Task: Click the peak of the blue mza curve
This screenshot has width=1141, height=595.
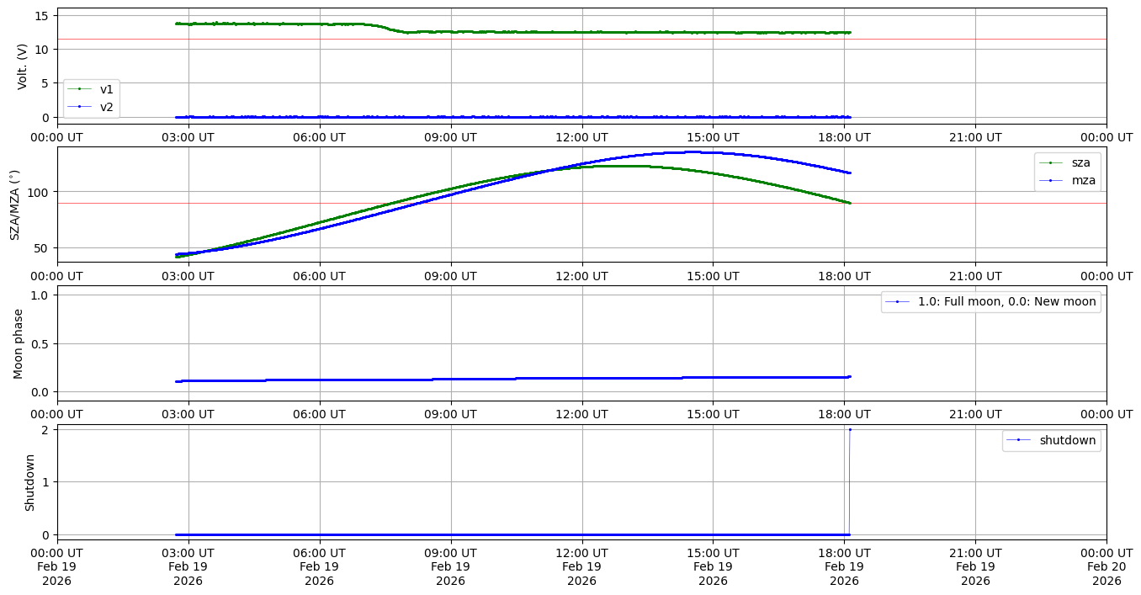Action: (x=688, y=152)
